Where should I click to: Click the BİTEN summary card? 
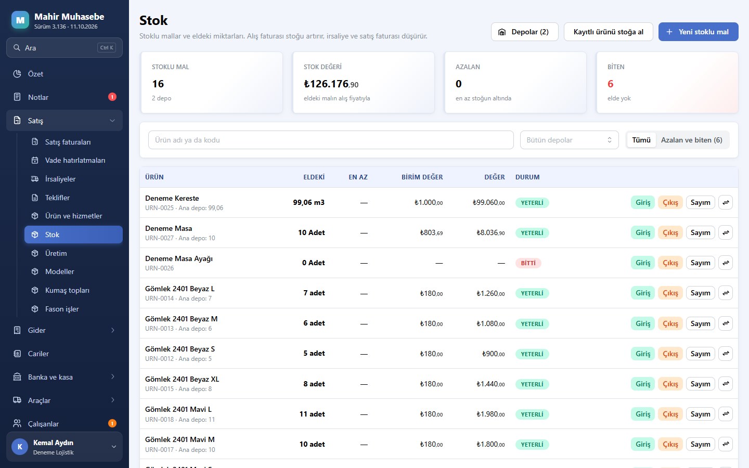click(667, 82)
